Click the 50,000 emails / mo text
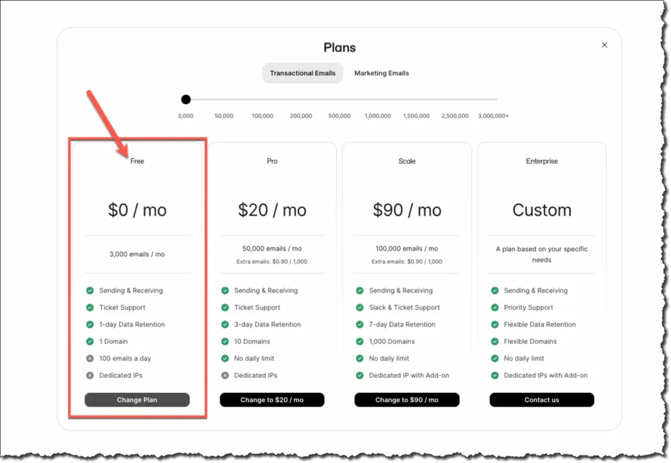The width and height of the screenshot is (671, 463). (272, 249)
